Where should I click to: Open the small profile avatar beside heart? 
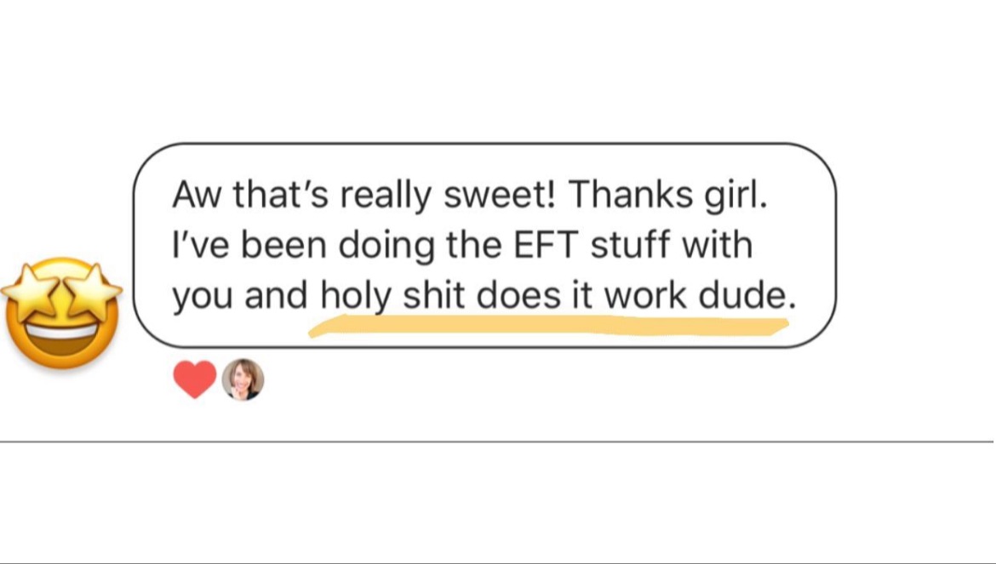(x=243, y=379)
